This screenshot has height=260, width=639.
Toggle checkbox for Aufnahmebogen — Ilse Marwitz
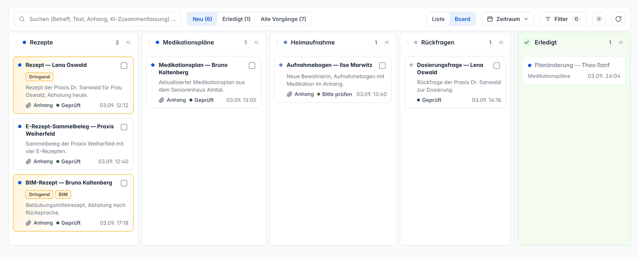382,66
